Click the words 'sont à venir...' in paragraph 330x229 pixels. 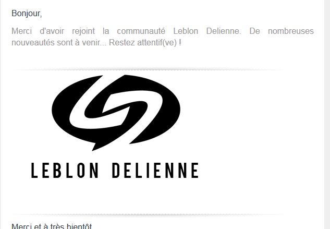tap(82, 43)
